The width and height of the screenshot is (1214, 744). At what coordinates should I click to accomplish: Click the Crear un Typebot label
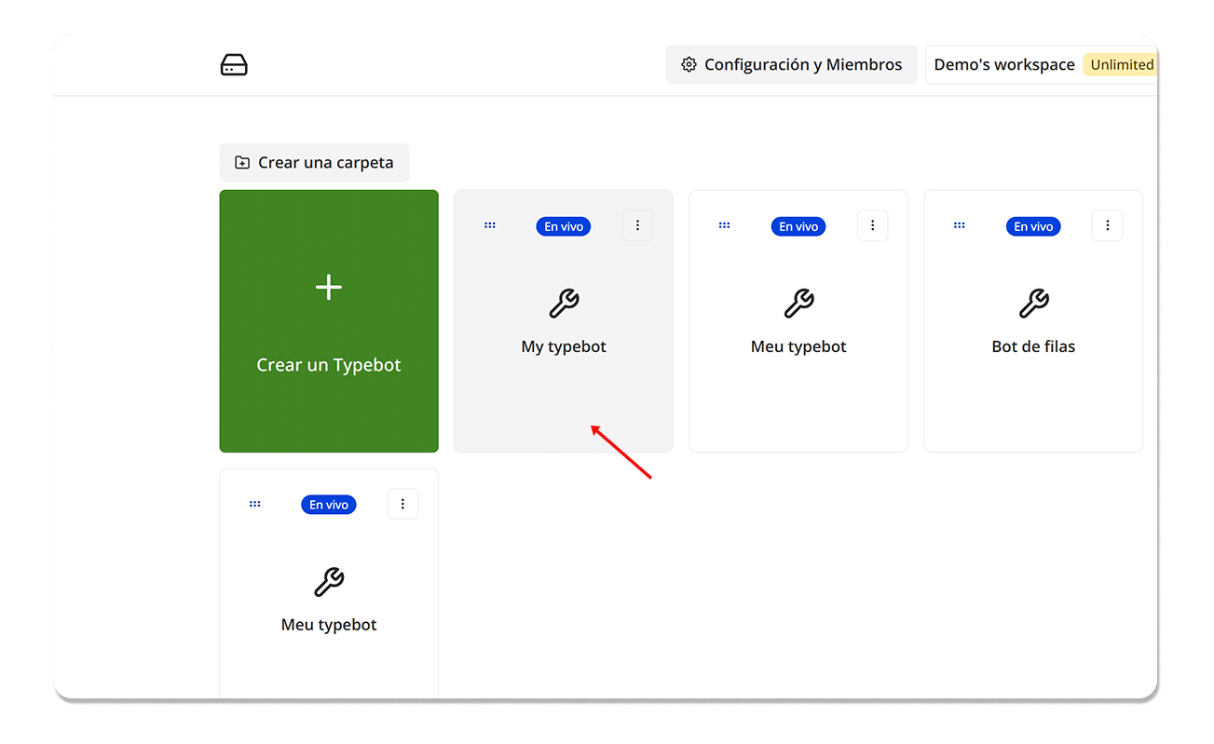[329, 365]
